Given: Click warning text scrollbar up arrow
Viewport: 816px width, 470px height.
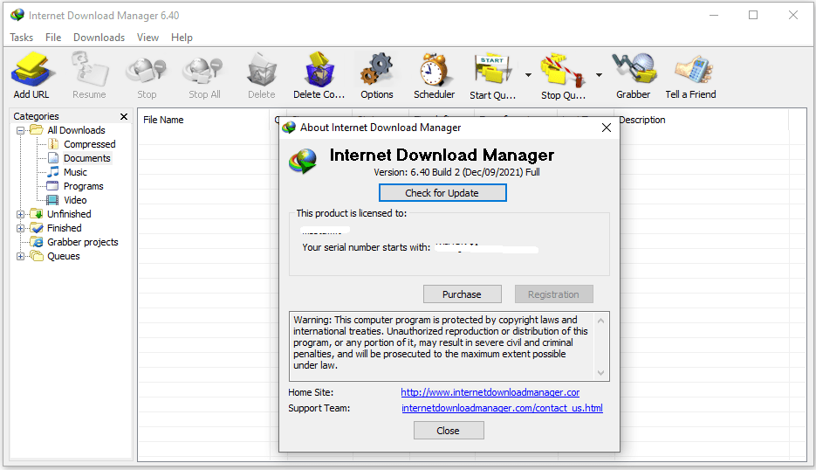Looking at the screenshot, I should coord(601,321).
